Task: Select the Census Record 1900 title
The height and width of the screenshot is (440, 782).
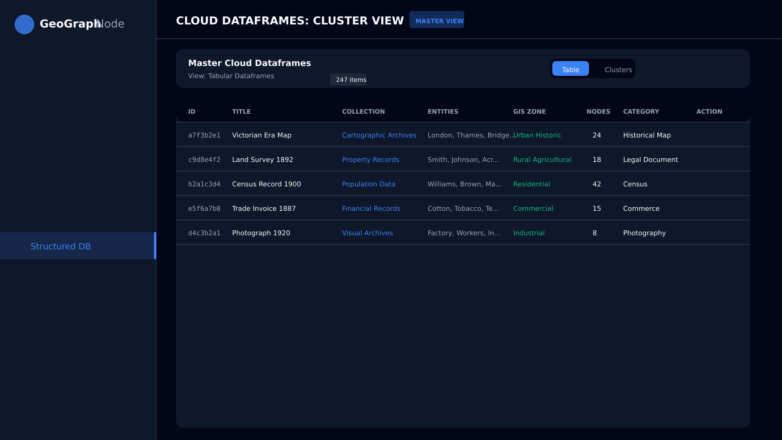Action: pos(266,184)
